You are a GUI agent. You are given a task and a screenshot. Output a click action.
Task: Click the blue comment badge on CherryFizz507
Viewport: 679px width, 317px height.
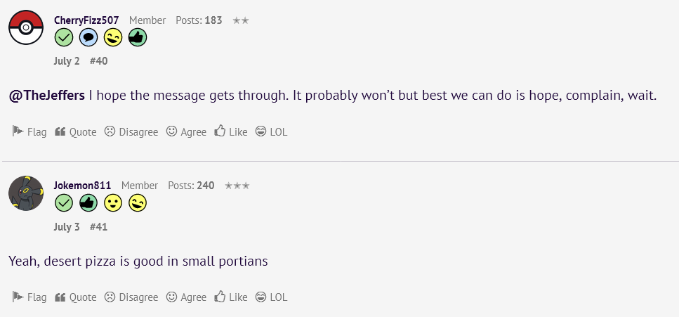[x=88, y=38]
